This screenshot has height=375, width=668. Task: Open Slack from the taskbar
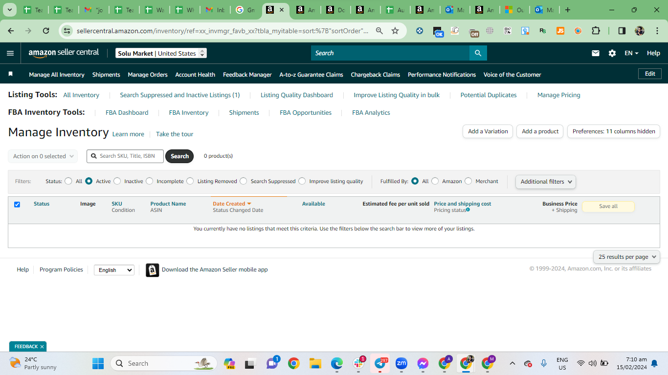(x=358, y=363)
